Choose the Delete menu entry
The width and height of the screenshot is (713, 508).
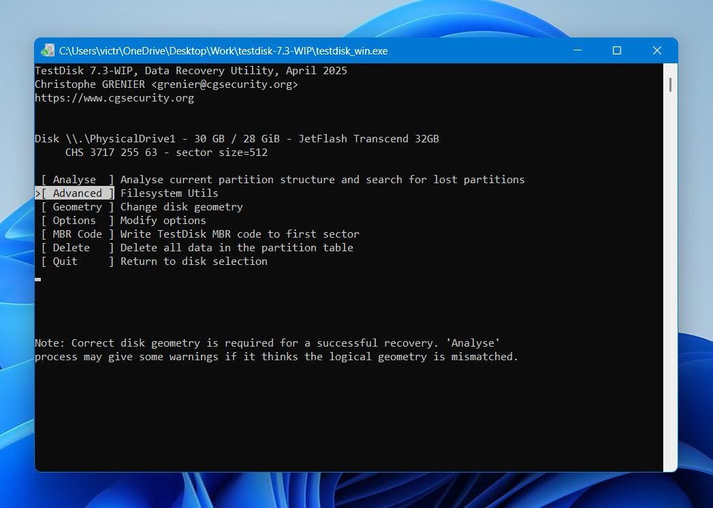tap(78, 248)
